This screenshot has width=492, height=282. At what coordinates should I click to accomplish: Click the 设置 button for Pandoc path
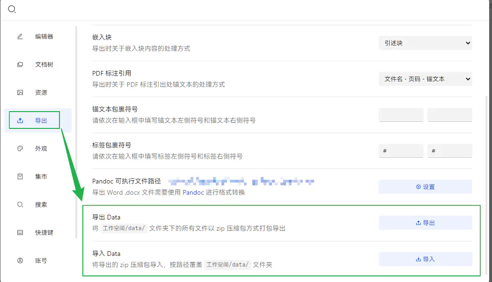coord(425,187)
